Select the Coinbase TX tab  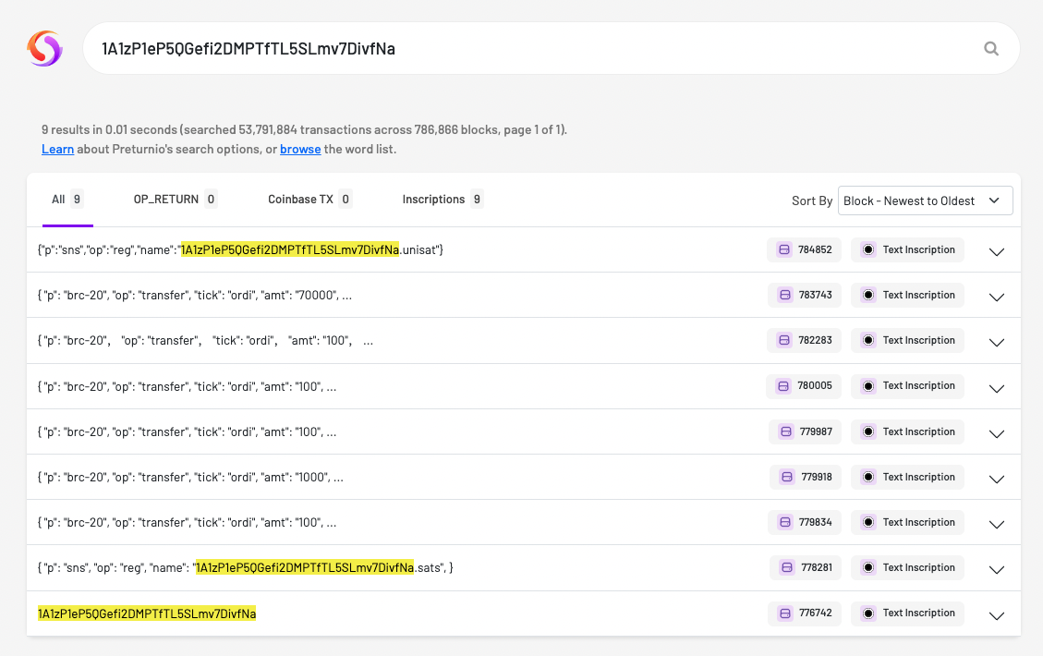[x=309, y=200]
